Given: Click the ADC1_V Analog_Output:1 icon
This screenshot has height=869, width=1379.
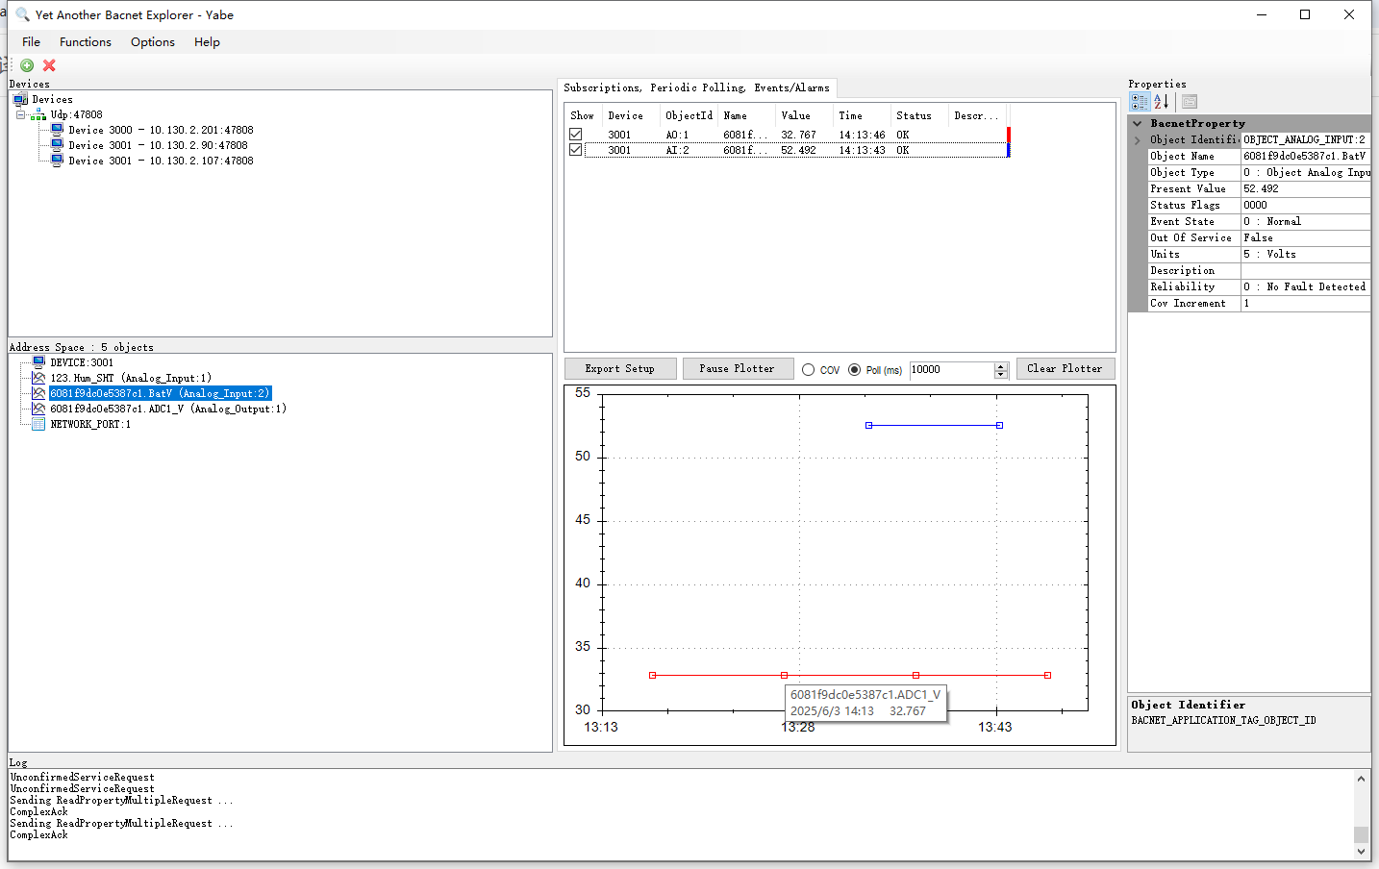Looking at the screenshot, I should tap(38, 409).
